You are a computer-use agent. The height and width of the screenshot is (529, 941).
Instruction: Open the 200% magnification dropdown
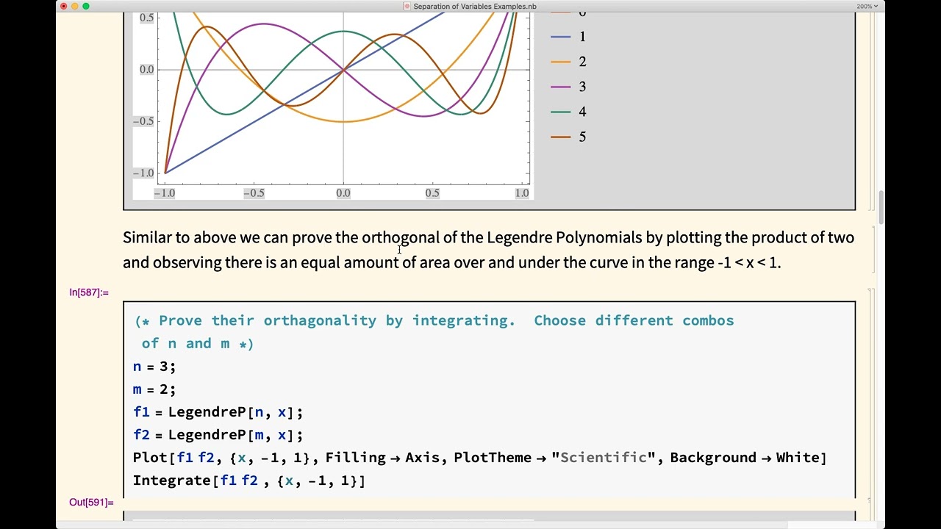(x=867, y=7)
